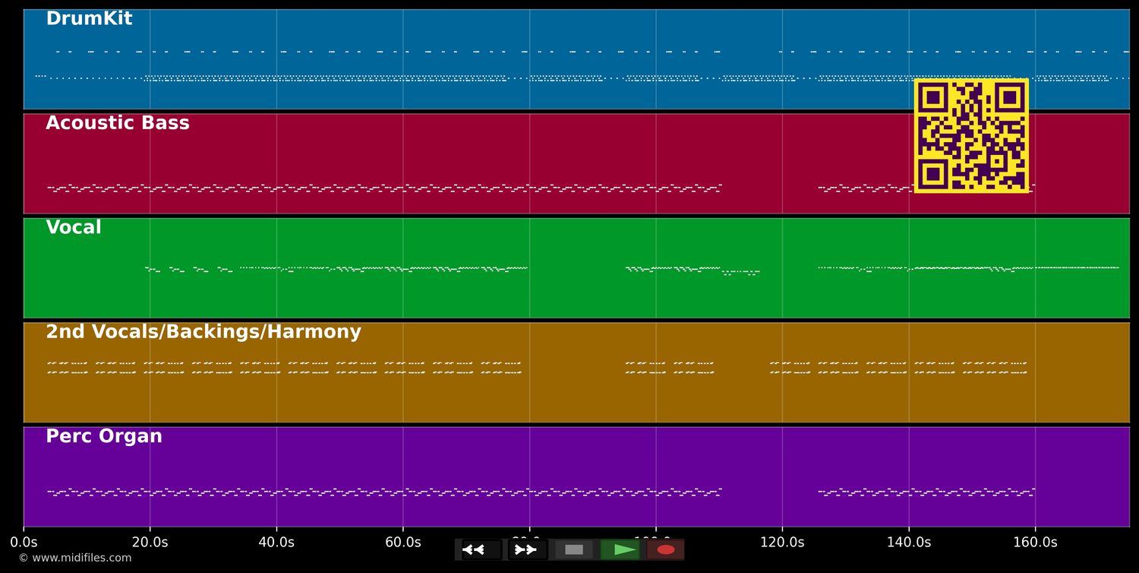Jump to the 140.0s timeline marker
Screen dimensions: 1139x573
[908, 542]
